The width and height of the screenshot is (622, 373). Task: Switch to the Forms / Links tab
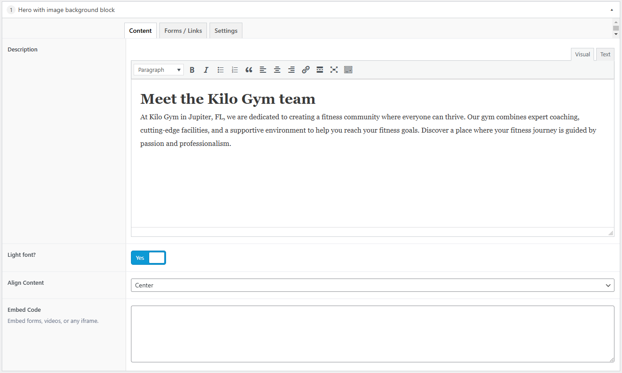[183, 31]
